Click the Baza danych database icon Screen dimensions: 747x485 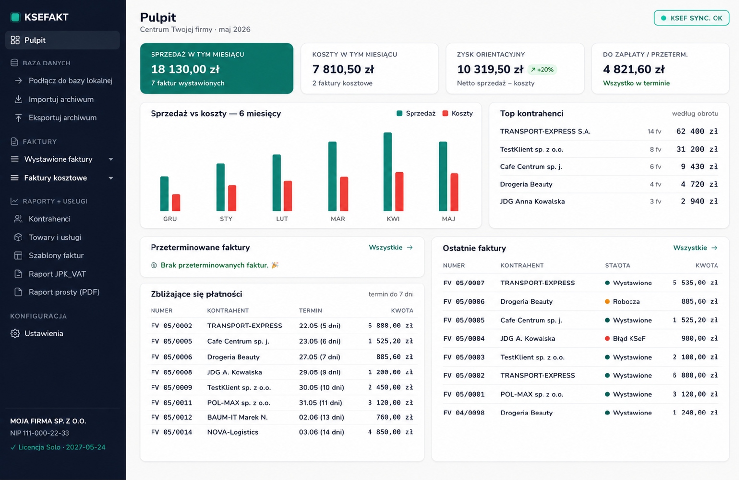[14, 63]
